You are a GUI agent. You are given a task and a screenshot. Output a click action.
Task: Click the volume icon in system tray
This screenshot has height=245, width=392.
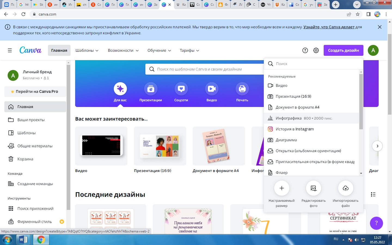tap(357, 240)
